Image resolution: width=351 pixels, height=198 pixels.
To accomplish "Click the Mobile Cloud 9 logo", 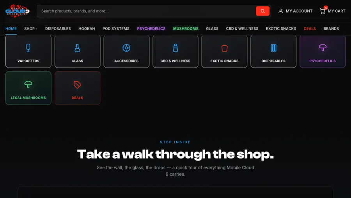I will [x=18, y=11].
